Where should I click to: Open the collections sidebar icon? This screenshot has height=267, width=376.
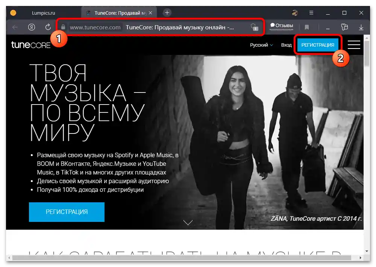(x=344, y=27)
